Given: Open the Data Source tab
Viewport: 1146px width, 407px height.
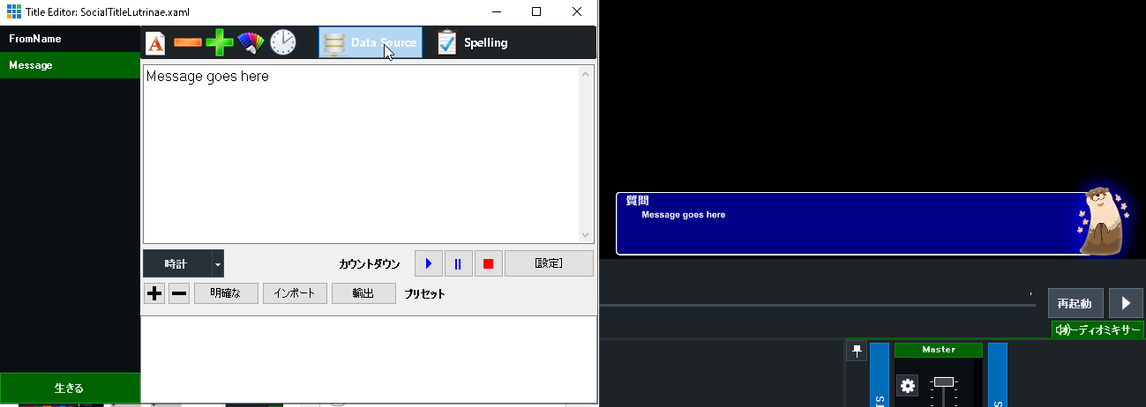Looking at the screenshot, I should tap(371, 42).
